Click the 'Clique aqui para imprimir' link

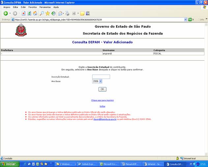[x=103, y=100]
